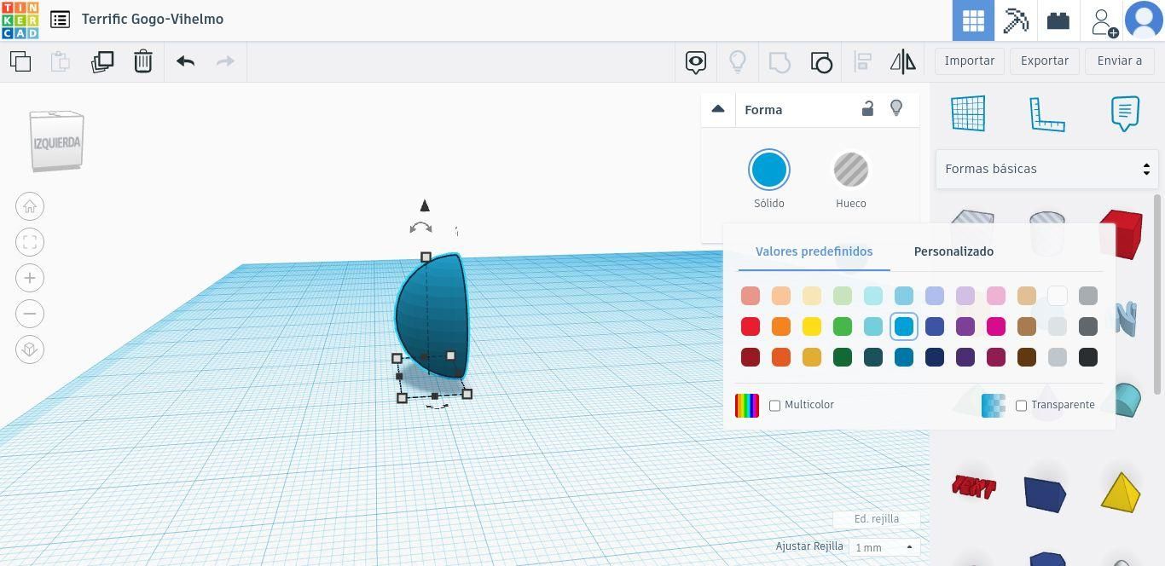Viewport: 1165px width, 566px height.
Task: Pick the bright red color swatch
Action: (751, 326)
